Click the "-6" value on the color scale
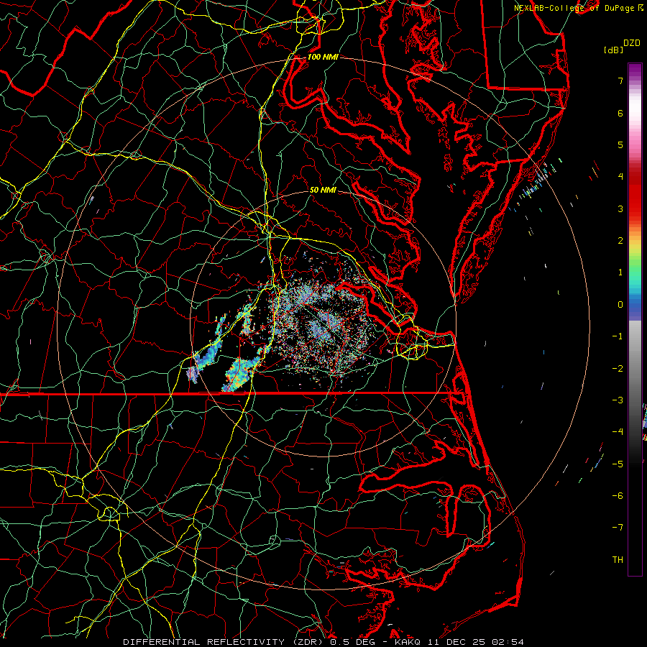647x647 pixels. 618,496
